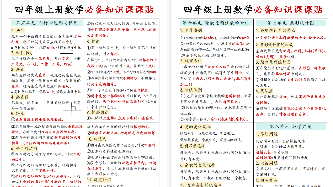Click the red text 烙饼时间

point(263,158)
